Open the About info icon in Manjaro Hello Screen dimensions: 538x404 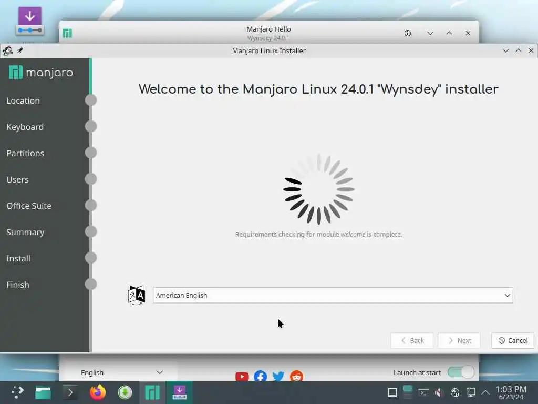pyautogui.click(x=408, y=33)
